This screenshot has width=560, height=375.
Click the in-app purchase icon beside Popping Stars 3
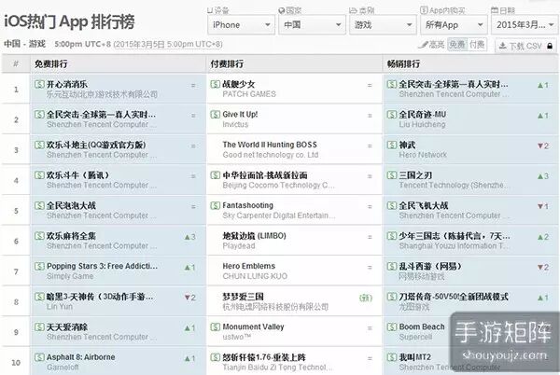(39, 266)
